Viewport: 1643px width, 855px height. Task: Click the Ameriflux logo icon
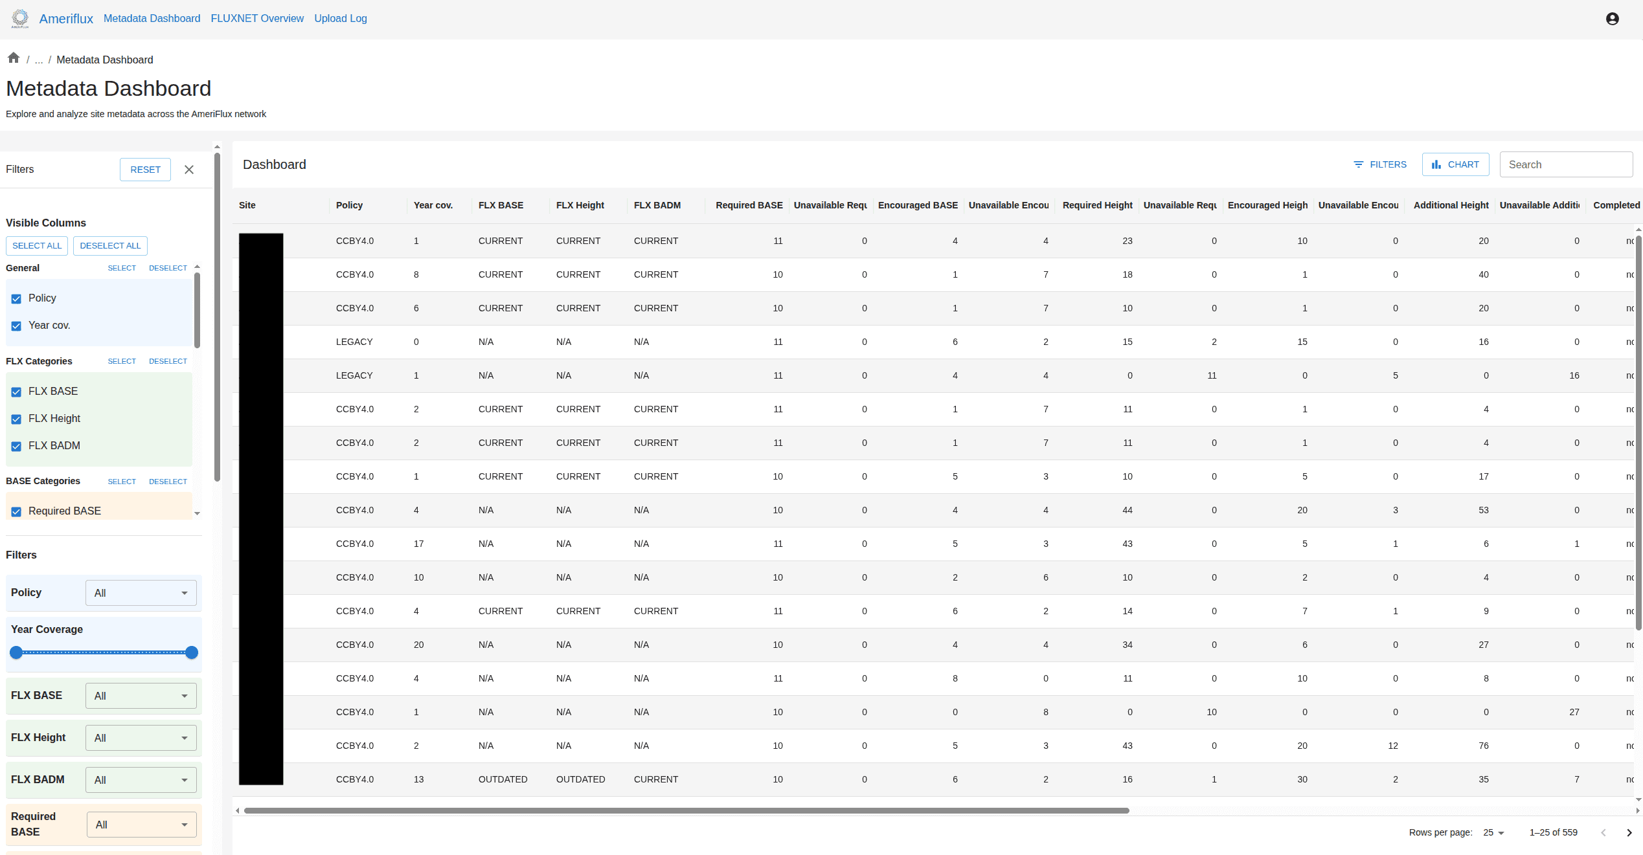20,18
